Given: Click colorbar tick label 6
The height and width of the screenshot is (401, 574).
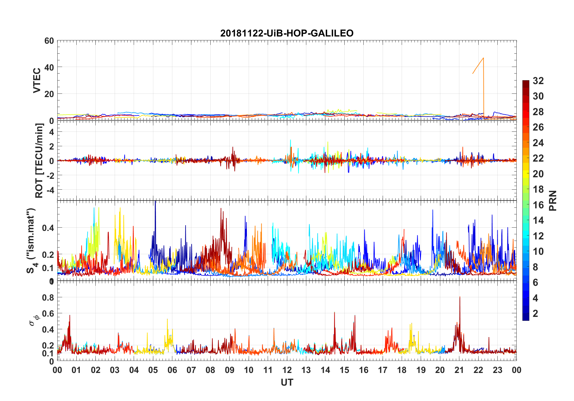Looking at the screenshot, I should click(x=536, y=283).
